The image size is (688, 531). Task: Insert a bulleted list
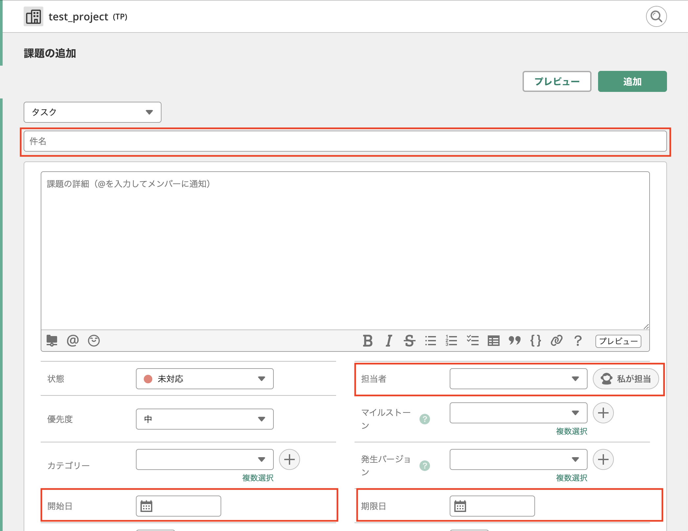(x=430, y=341)
